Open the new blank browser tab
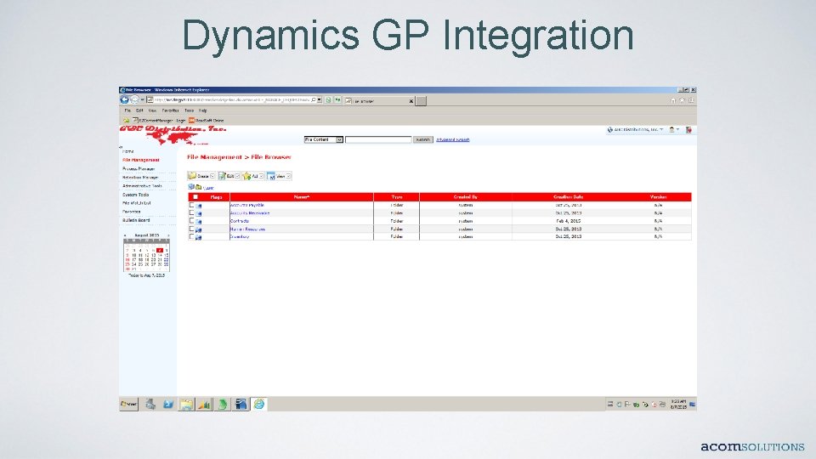Screen dimensions: 816x459 (x=421, y=101)
